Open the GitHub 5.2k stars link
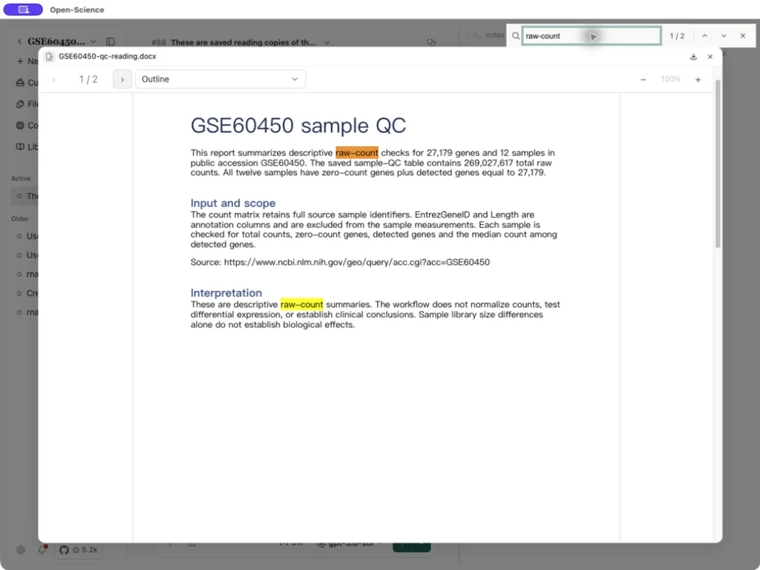Screen dimensions: 760x570 click(x=78, y=550)
